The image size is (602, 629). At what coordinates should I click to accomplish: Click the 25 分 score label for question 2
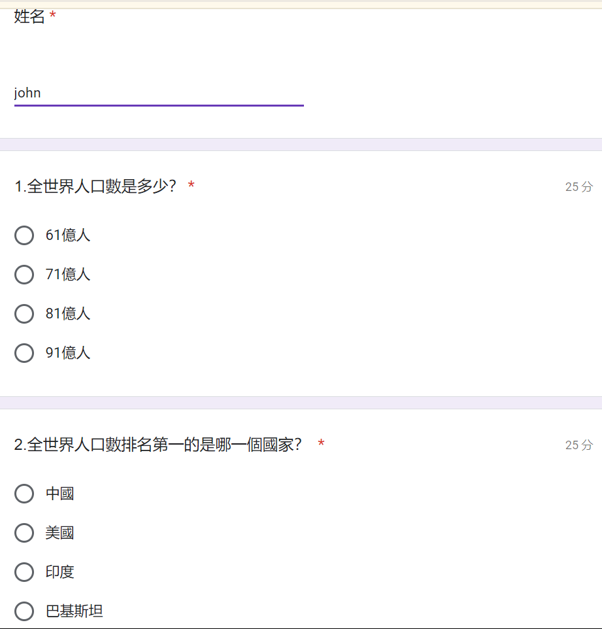pyautogui.click(x=578, y=445)
